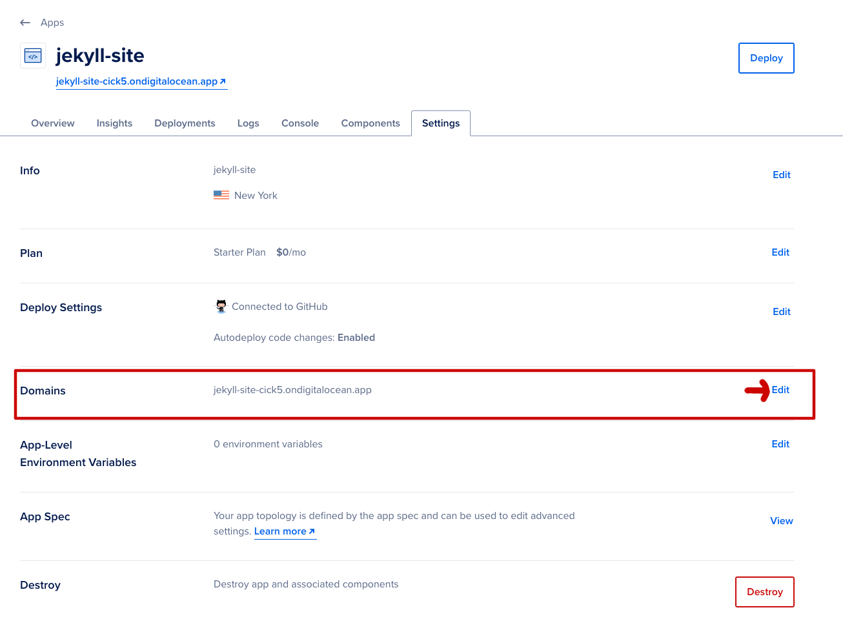The image size is (843, 621).
Task: Go to the Deployments tab
Action: click(185, 123)
